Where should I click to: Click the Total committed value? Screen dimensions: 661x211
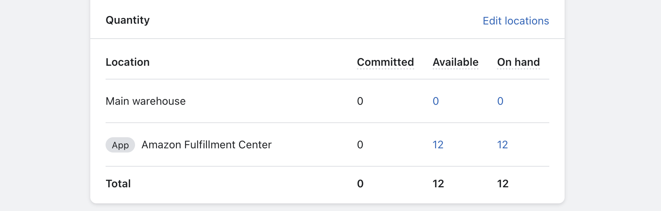360,184
